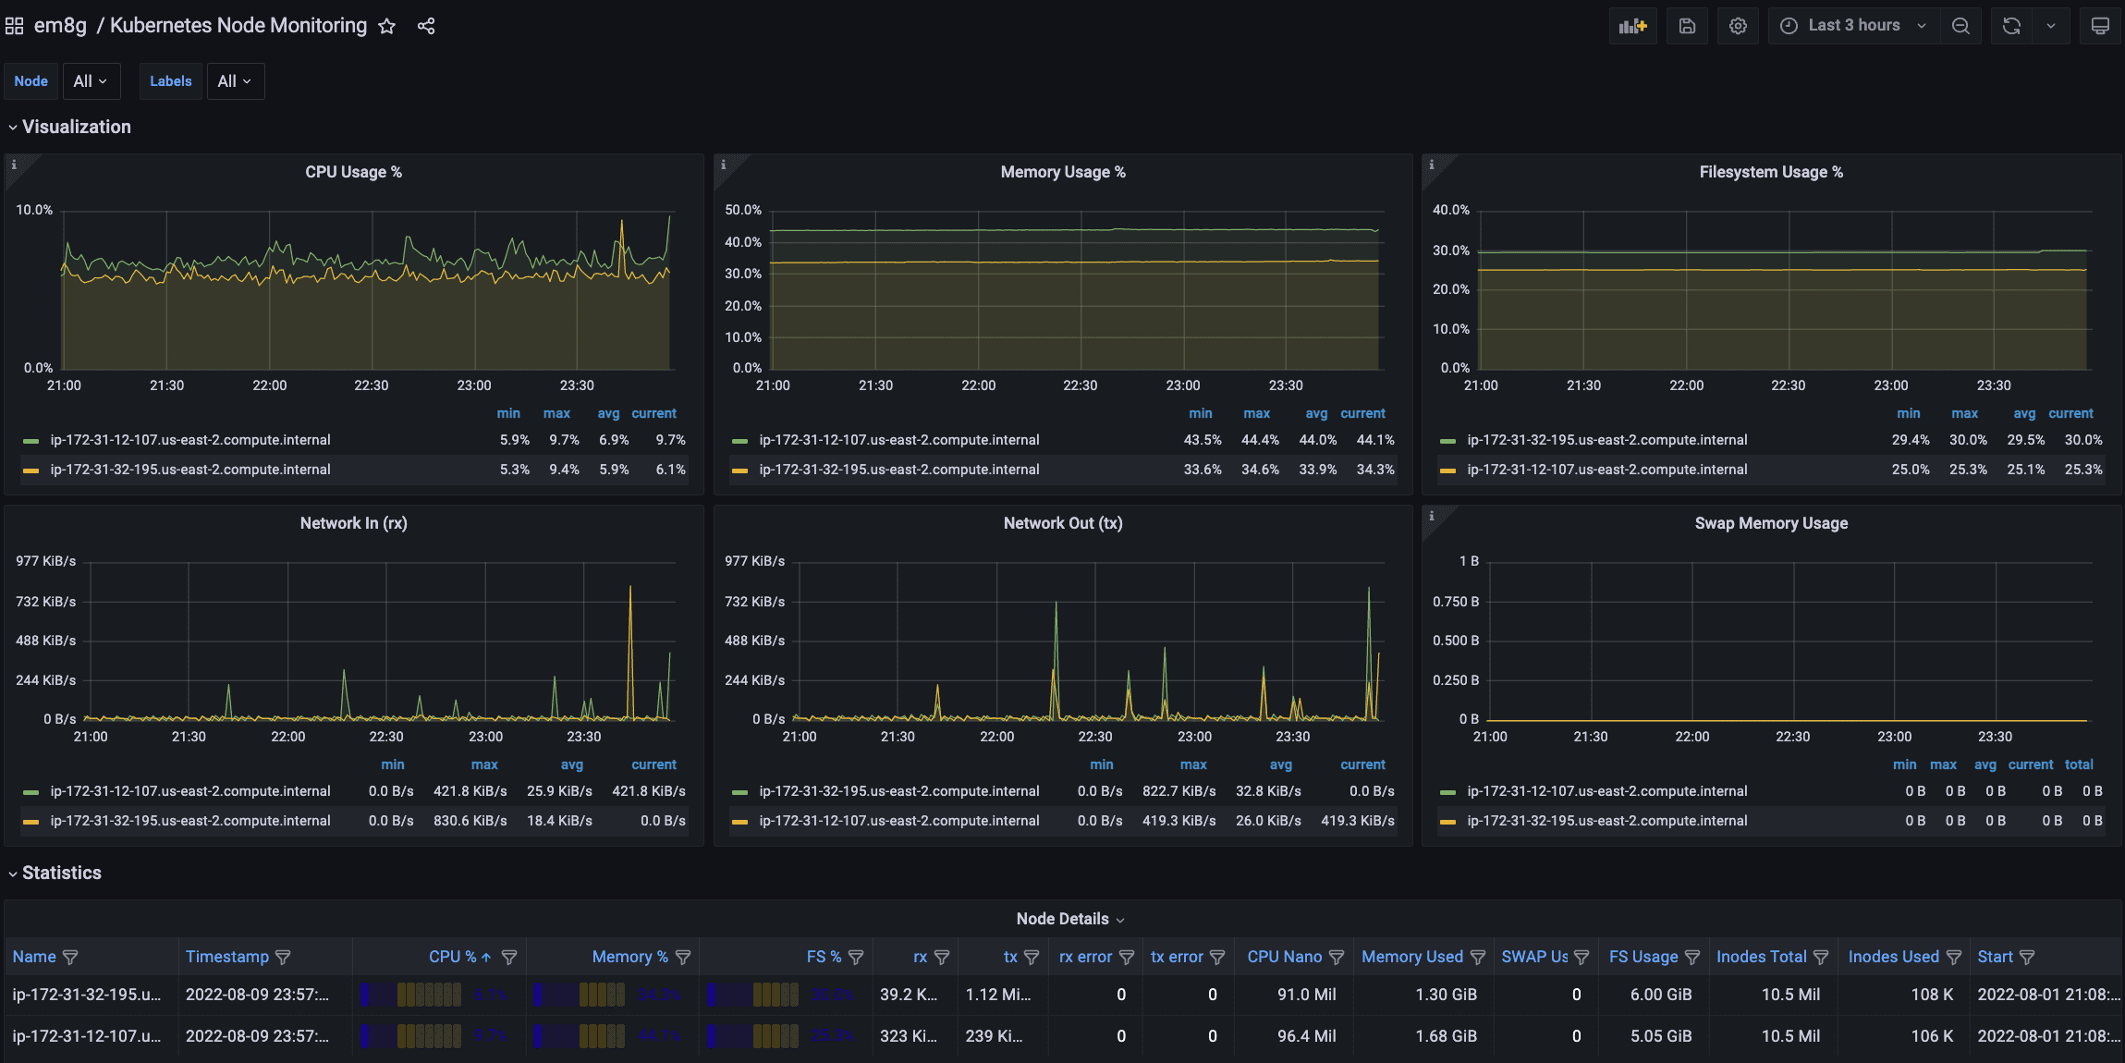2125x1063 pixels.
Task: Open dashboard settings gear icon
Action: (1738, 26)
